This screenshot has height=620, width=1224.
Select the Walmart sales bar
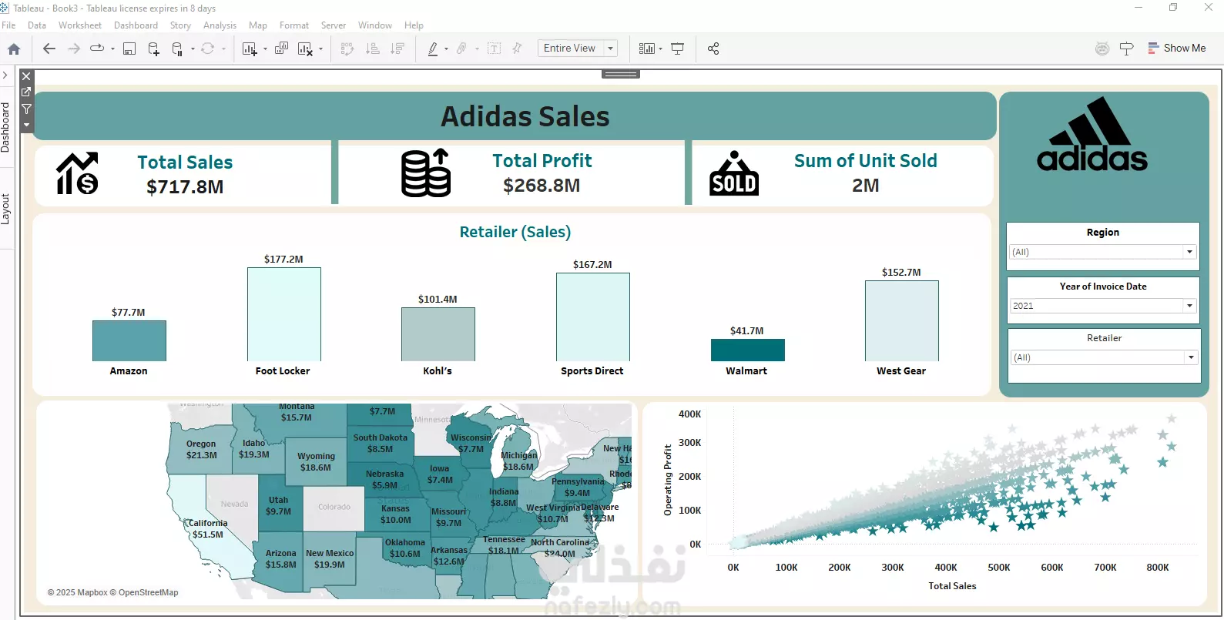(x=748, y=350)
